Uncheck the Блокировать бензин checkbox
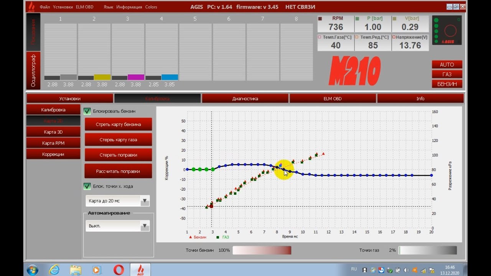This screenshot has width=491, height=276. 87,111
